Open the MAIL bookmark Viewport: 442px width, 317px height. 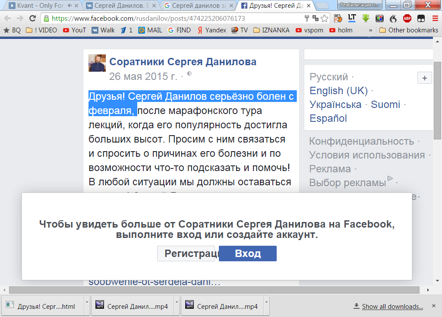150,30
